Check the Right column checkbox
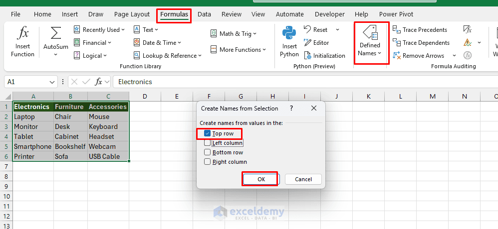The image size is (498, 229). pyautogui.click(x=208, y=162)
